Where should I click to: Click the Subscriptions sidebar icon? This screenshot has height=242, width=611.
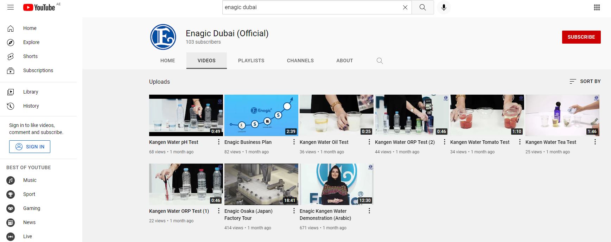(x=11, y=70)
